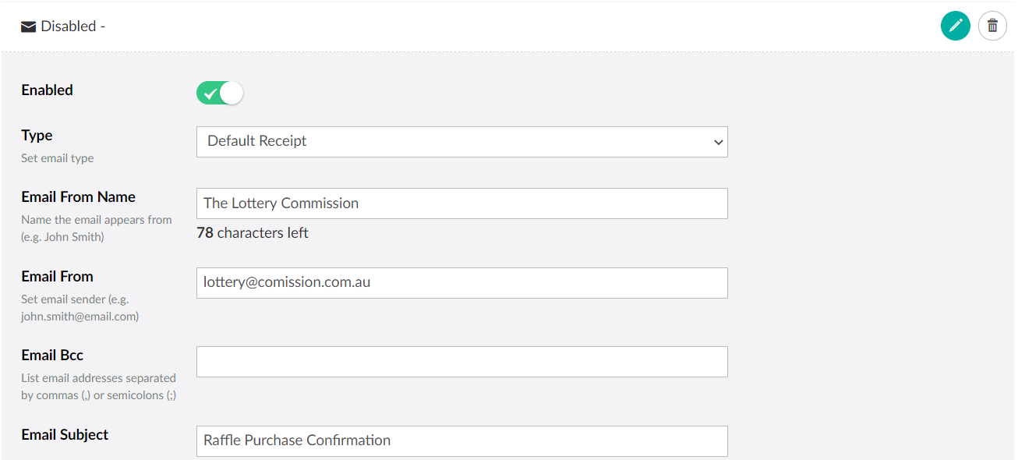This screenshot has width=1018, height=460.
Task: Click the Email From label
Action: [x=57, y=277]
